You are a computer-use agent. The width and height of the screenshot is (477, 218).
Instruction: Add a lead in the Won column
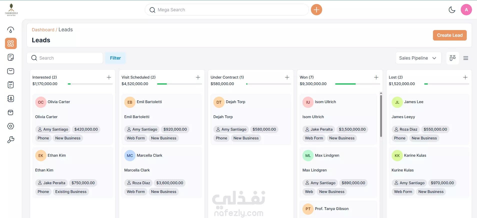pos(376,77)
